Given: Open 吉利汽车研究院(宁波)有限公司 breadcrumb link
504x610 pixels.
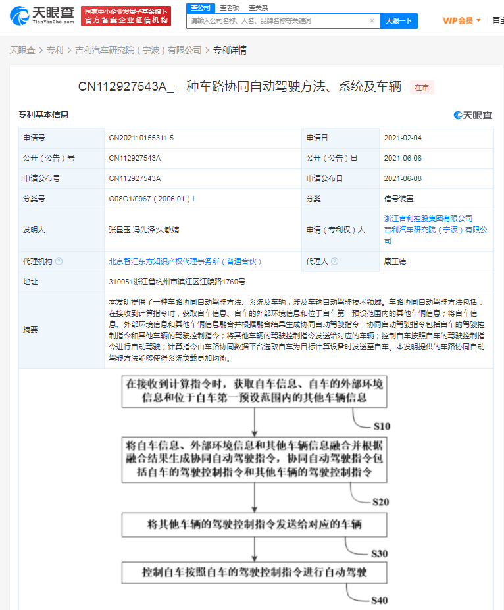Looking at the screenshot, I should [x=138, y=50].
